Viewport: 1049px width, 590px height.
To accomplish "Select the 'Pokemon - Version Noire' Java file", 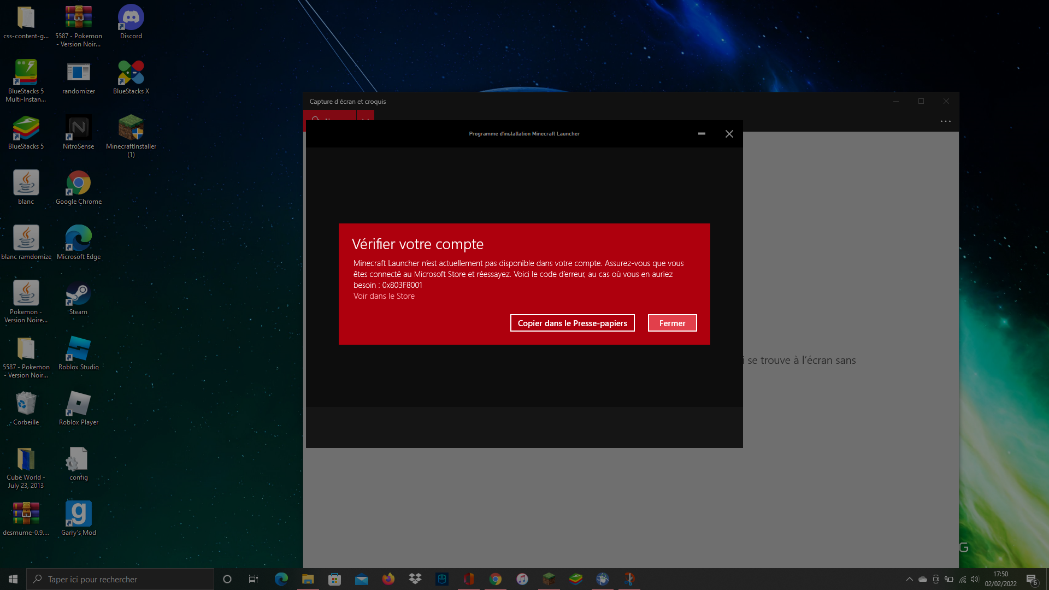I will (26, 302).
